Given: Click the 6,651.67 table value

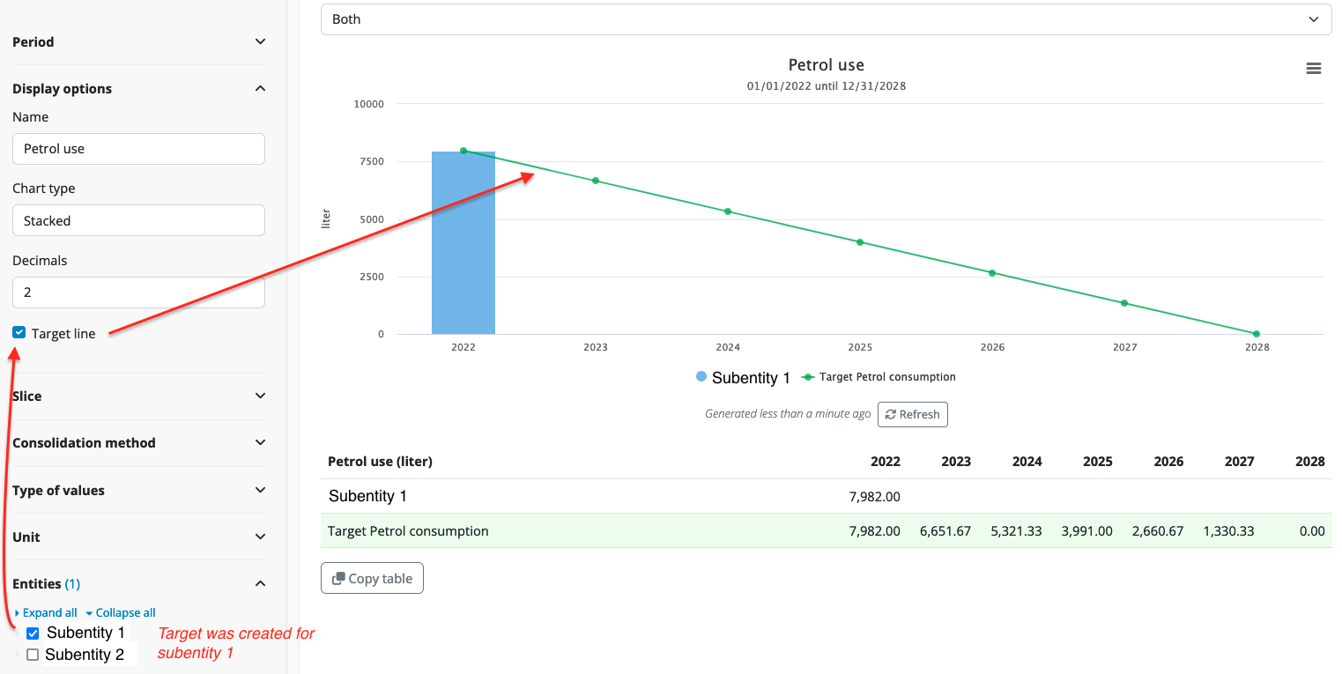Looking at the screenshot, I should coord(945,531).
